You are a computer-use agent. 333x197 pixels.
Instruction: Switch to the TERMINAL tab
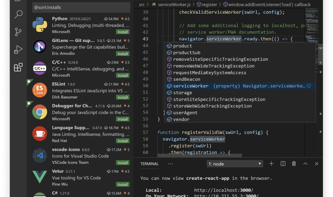click(149, 164)
